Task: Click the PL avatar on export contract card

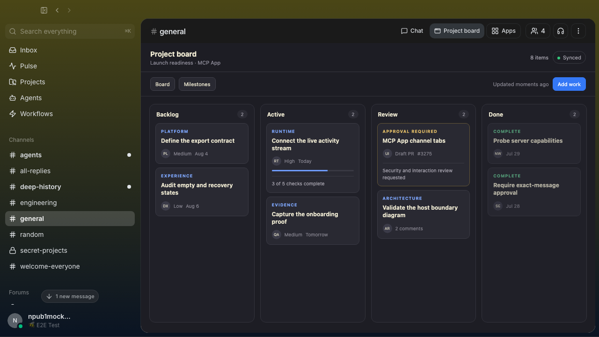Action: pos(166,154)
